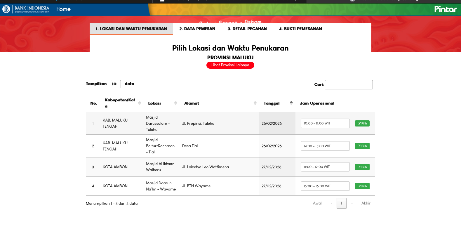The width and height of the screenshot is (461, 227).
Task: Click the next page arrow
Action: [x=352, y=203]
